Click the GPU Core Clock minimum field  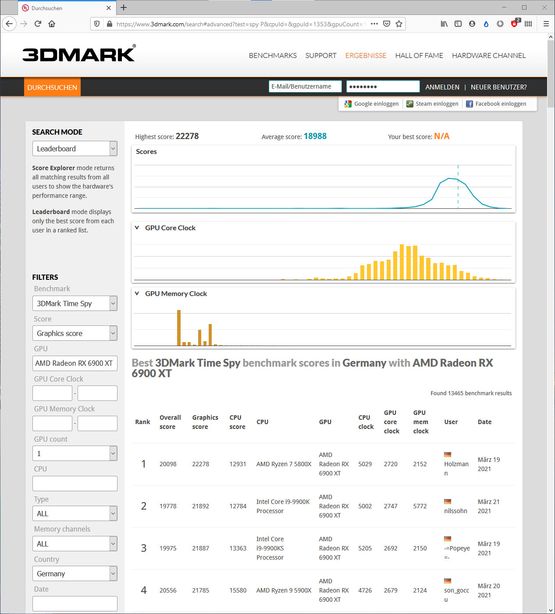52,393
